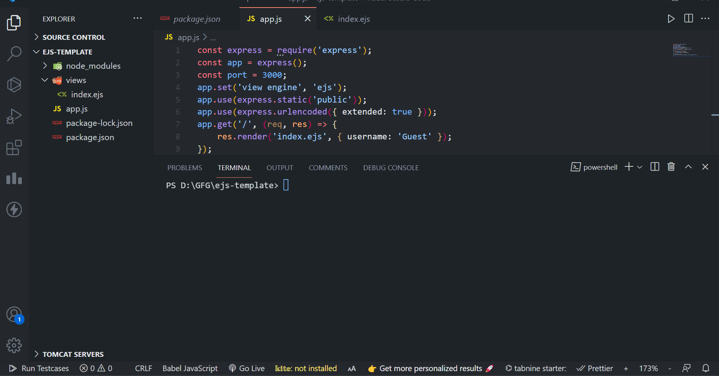Screen dimensions: 719x376
Task: Open the Extensions view
Action: point(14,148)
